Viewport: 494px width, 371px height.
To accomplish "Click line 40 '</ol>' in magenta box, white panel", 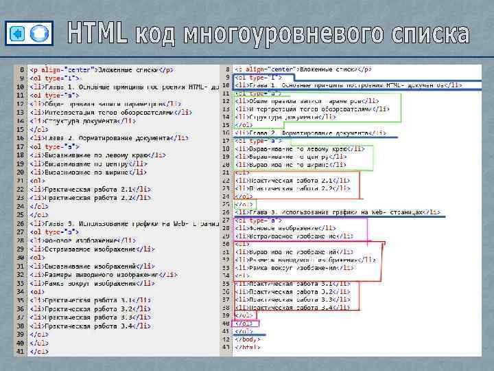I will 244,324.
